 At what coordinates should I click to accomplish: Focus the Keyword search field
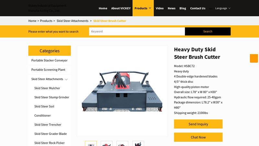point(137,31)
